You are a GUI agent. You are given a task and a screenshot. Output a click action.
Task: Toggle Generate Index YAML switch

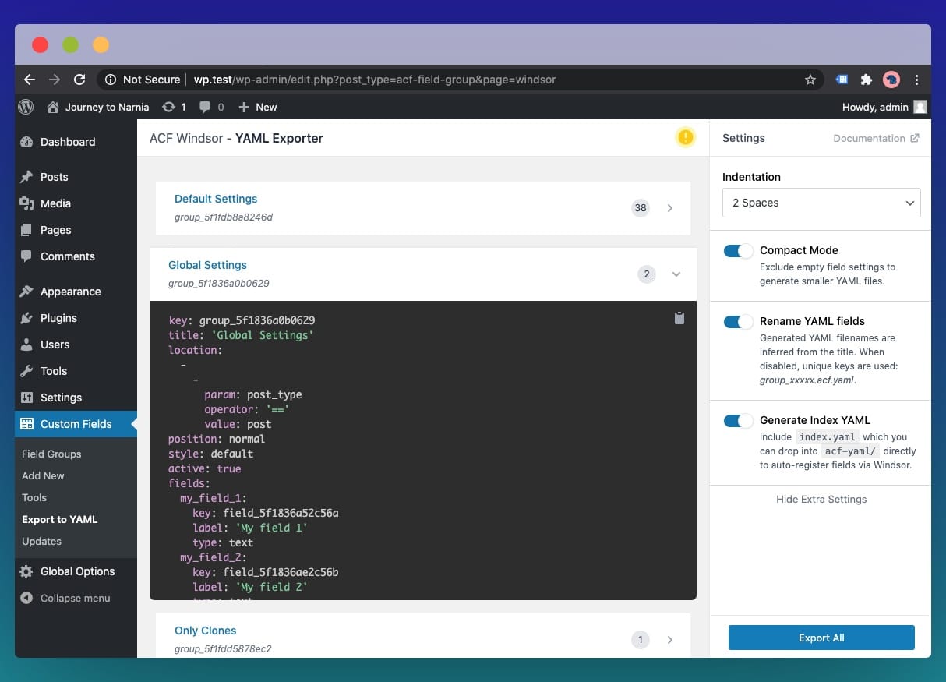click(x=738, y=421)
